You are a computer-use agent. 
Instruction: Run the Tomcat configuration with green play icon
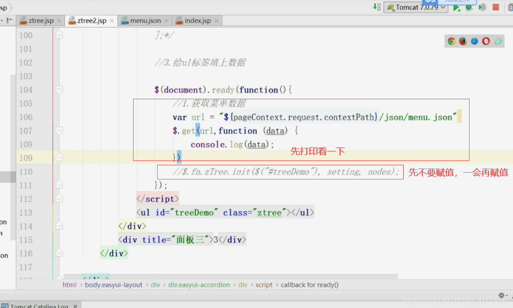[456, 7]
